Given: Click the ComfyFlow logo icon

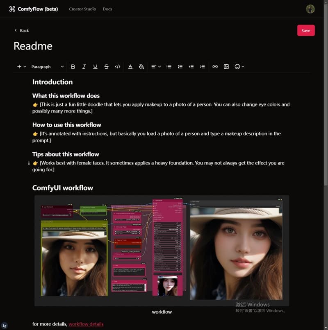Looking at the screenshot, I should [x=12, y=9].
